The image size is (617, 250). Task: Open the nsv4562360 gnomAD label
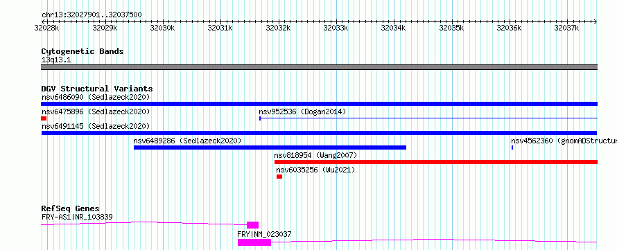(564, 141)
